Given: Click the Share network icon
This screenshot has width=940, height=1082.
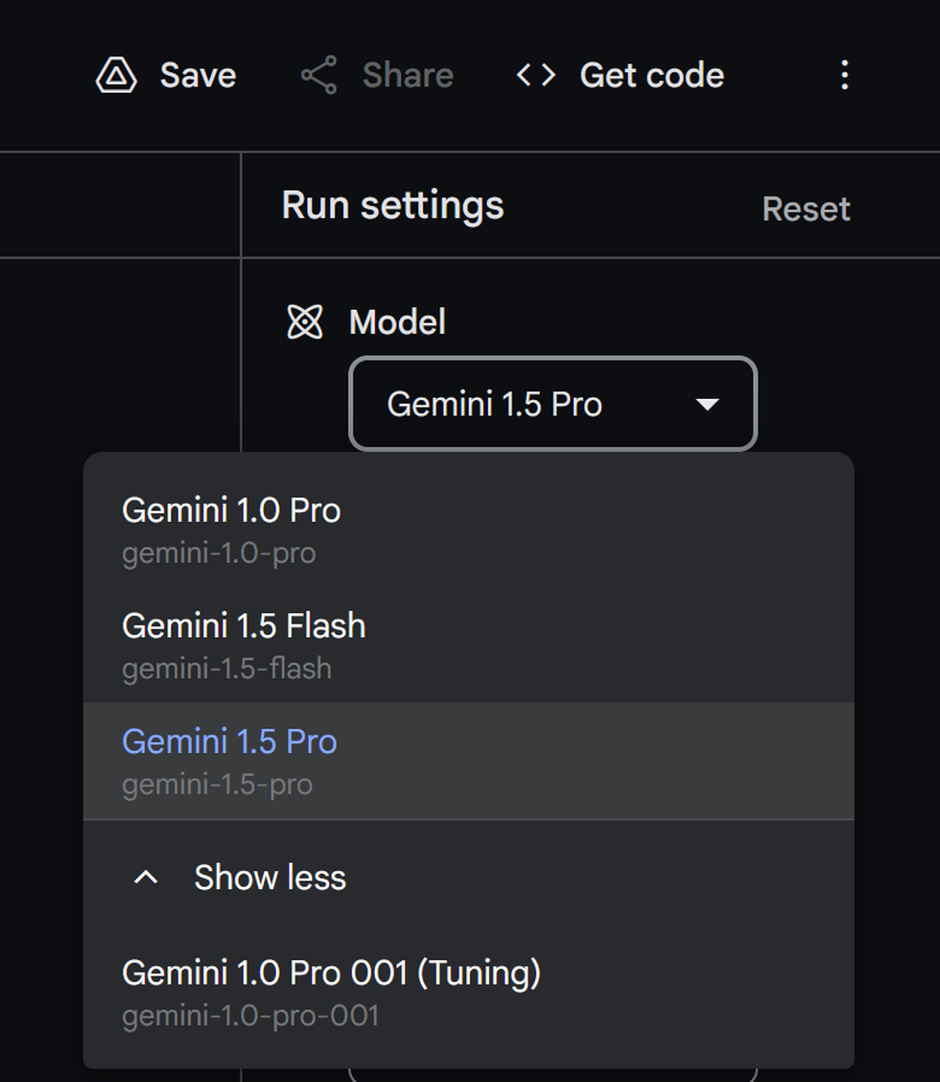Looking at the screenshot, I should coord(318,75).
